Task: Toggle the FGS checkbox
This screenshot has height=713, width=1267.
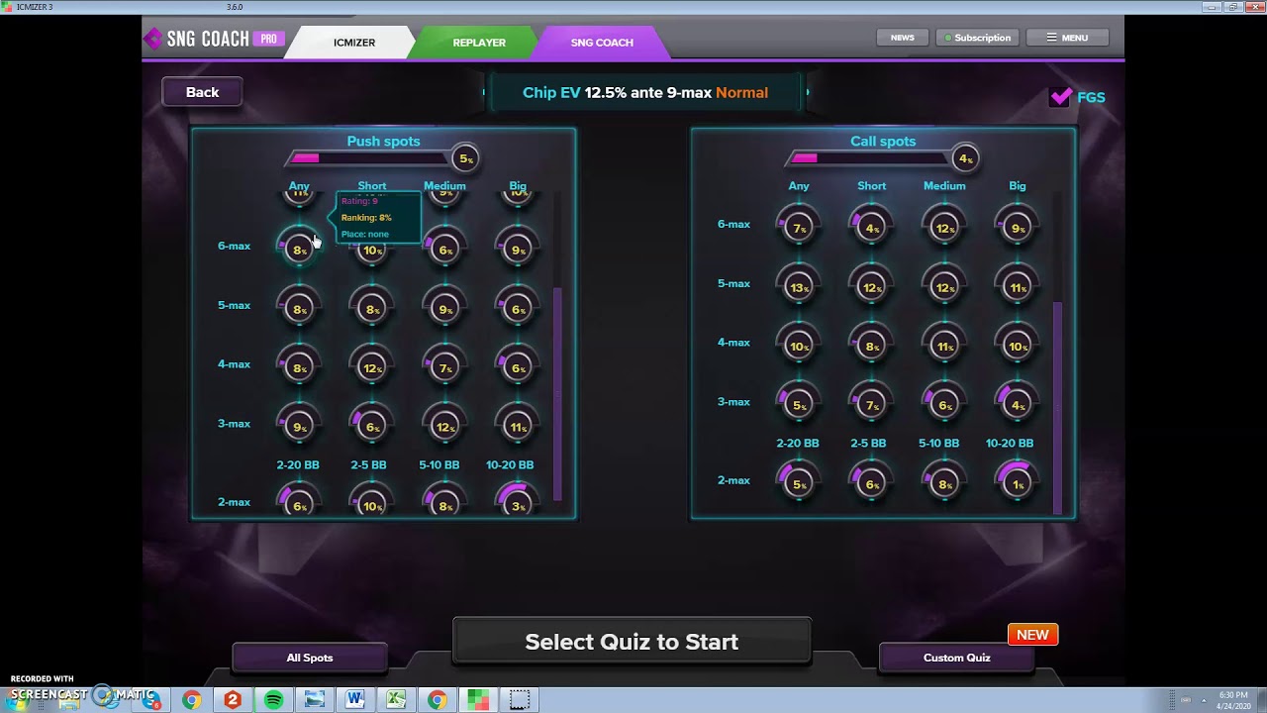Action: pos(1061,97)
